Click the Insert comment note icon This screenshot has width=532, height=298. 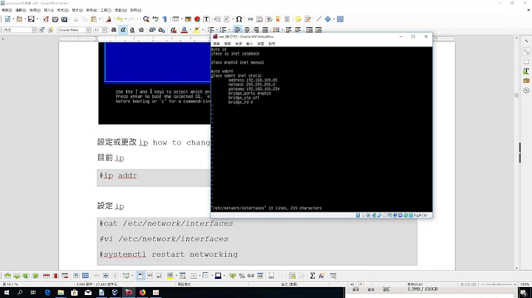(x=298, y=19)
